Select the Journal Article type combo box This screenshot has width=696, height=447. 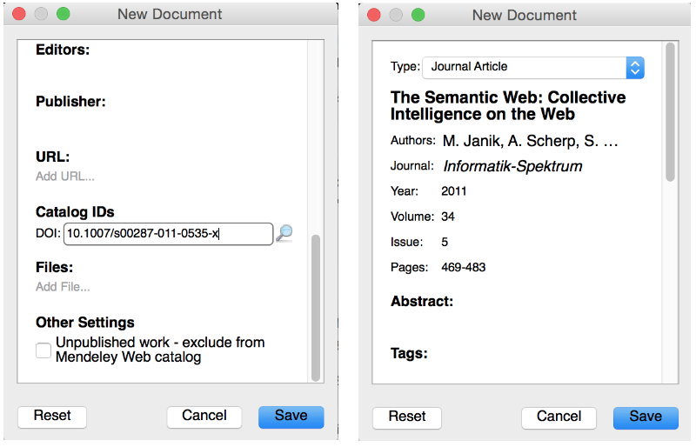(x=533, y=68)
